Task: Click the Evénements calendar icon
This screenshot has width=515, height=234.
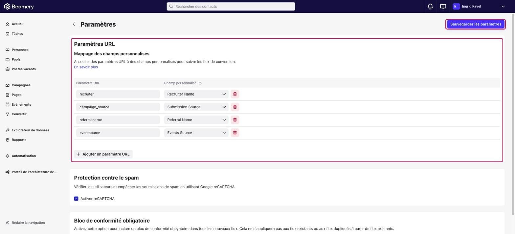Action: 8,105
